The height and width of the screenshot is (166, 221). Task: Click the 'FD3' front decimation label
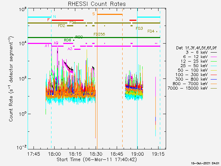tap(139, 28)
